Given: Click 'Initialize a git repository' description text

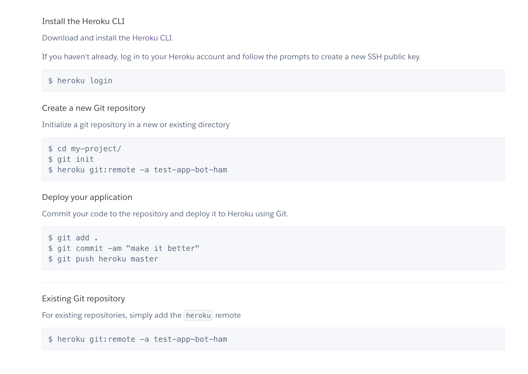Looking at the screenshot, I should click(x=136, y=125).
